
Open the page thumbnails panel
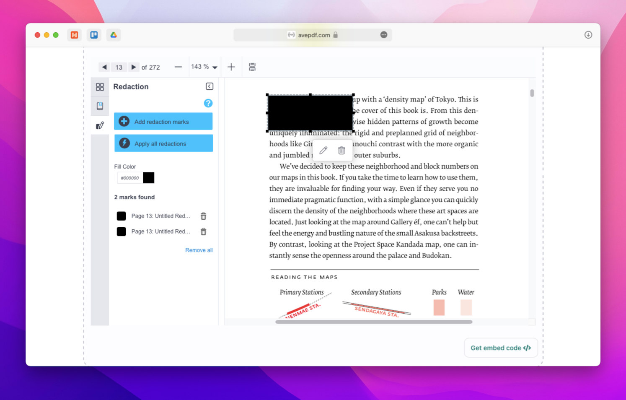100,87
